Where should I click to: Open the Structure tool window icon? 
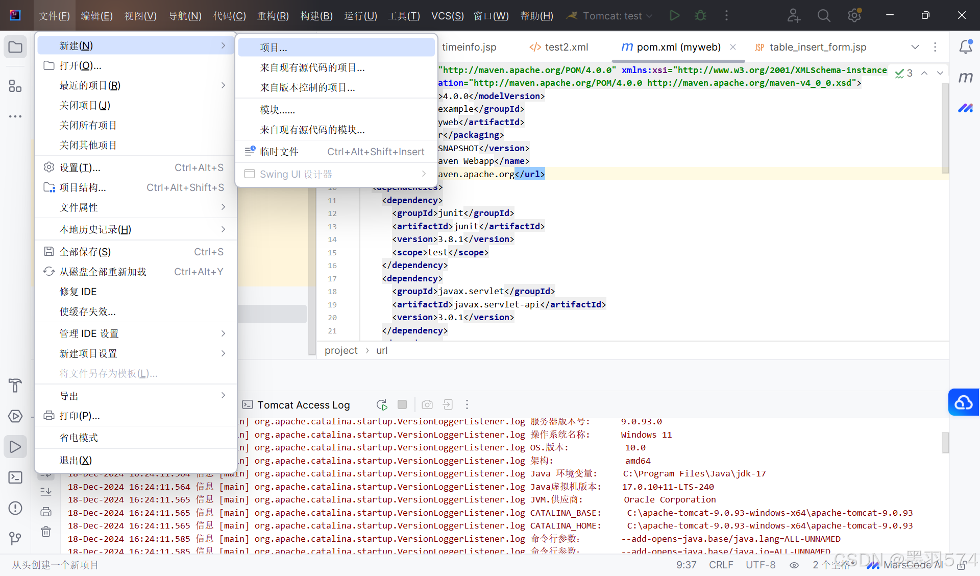point(15,86)
